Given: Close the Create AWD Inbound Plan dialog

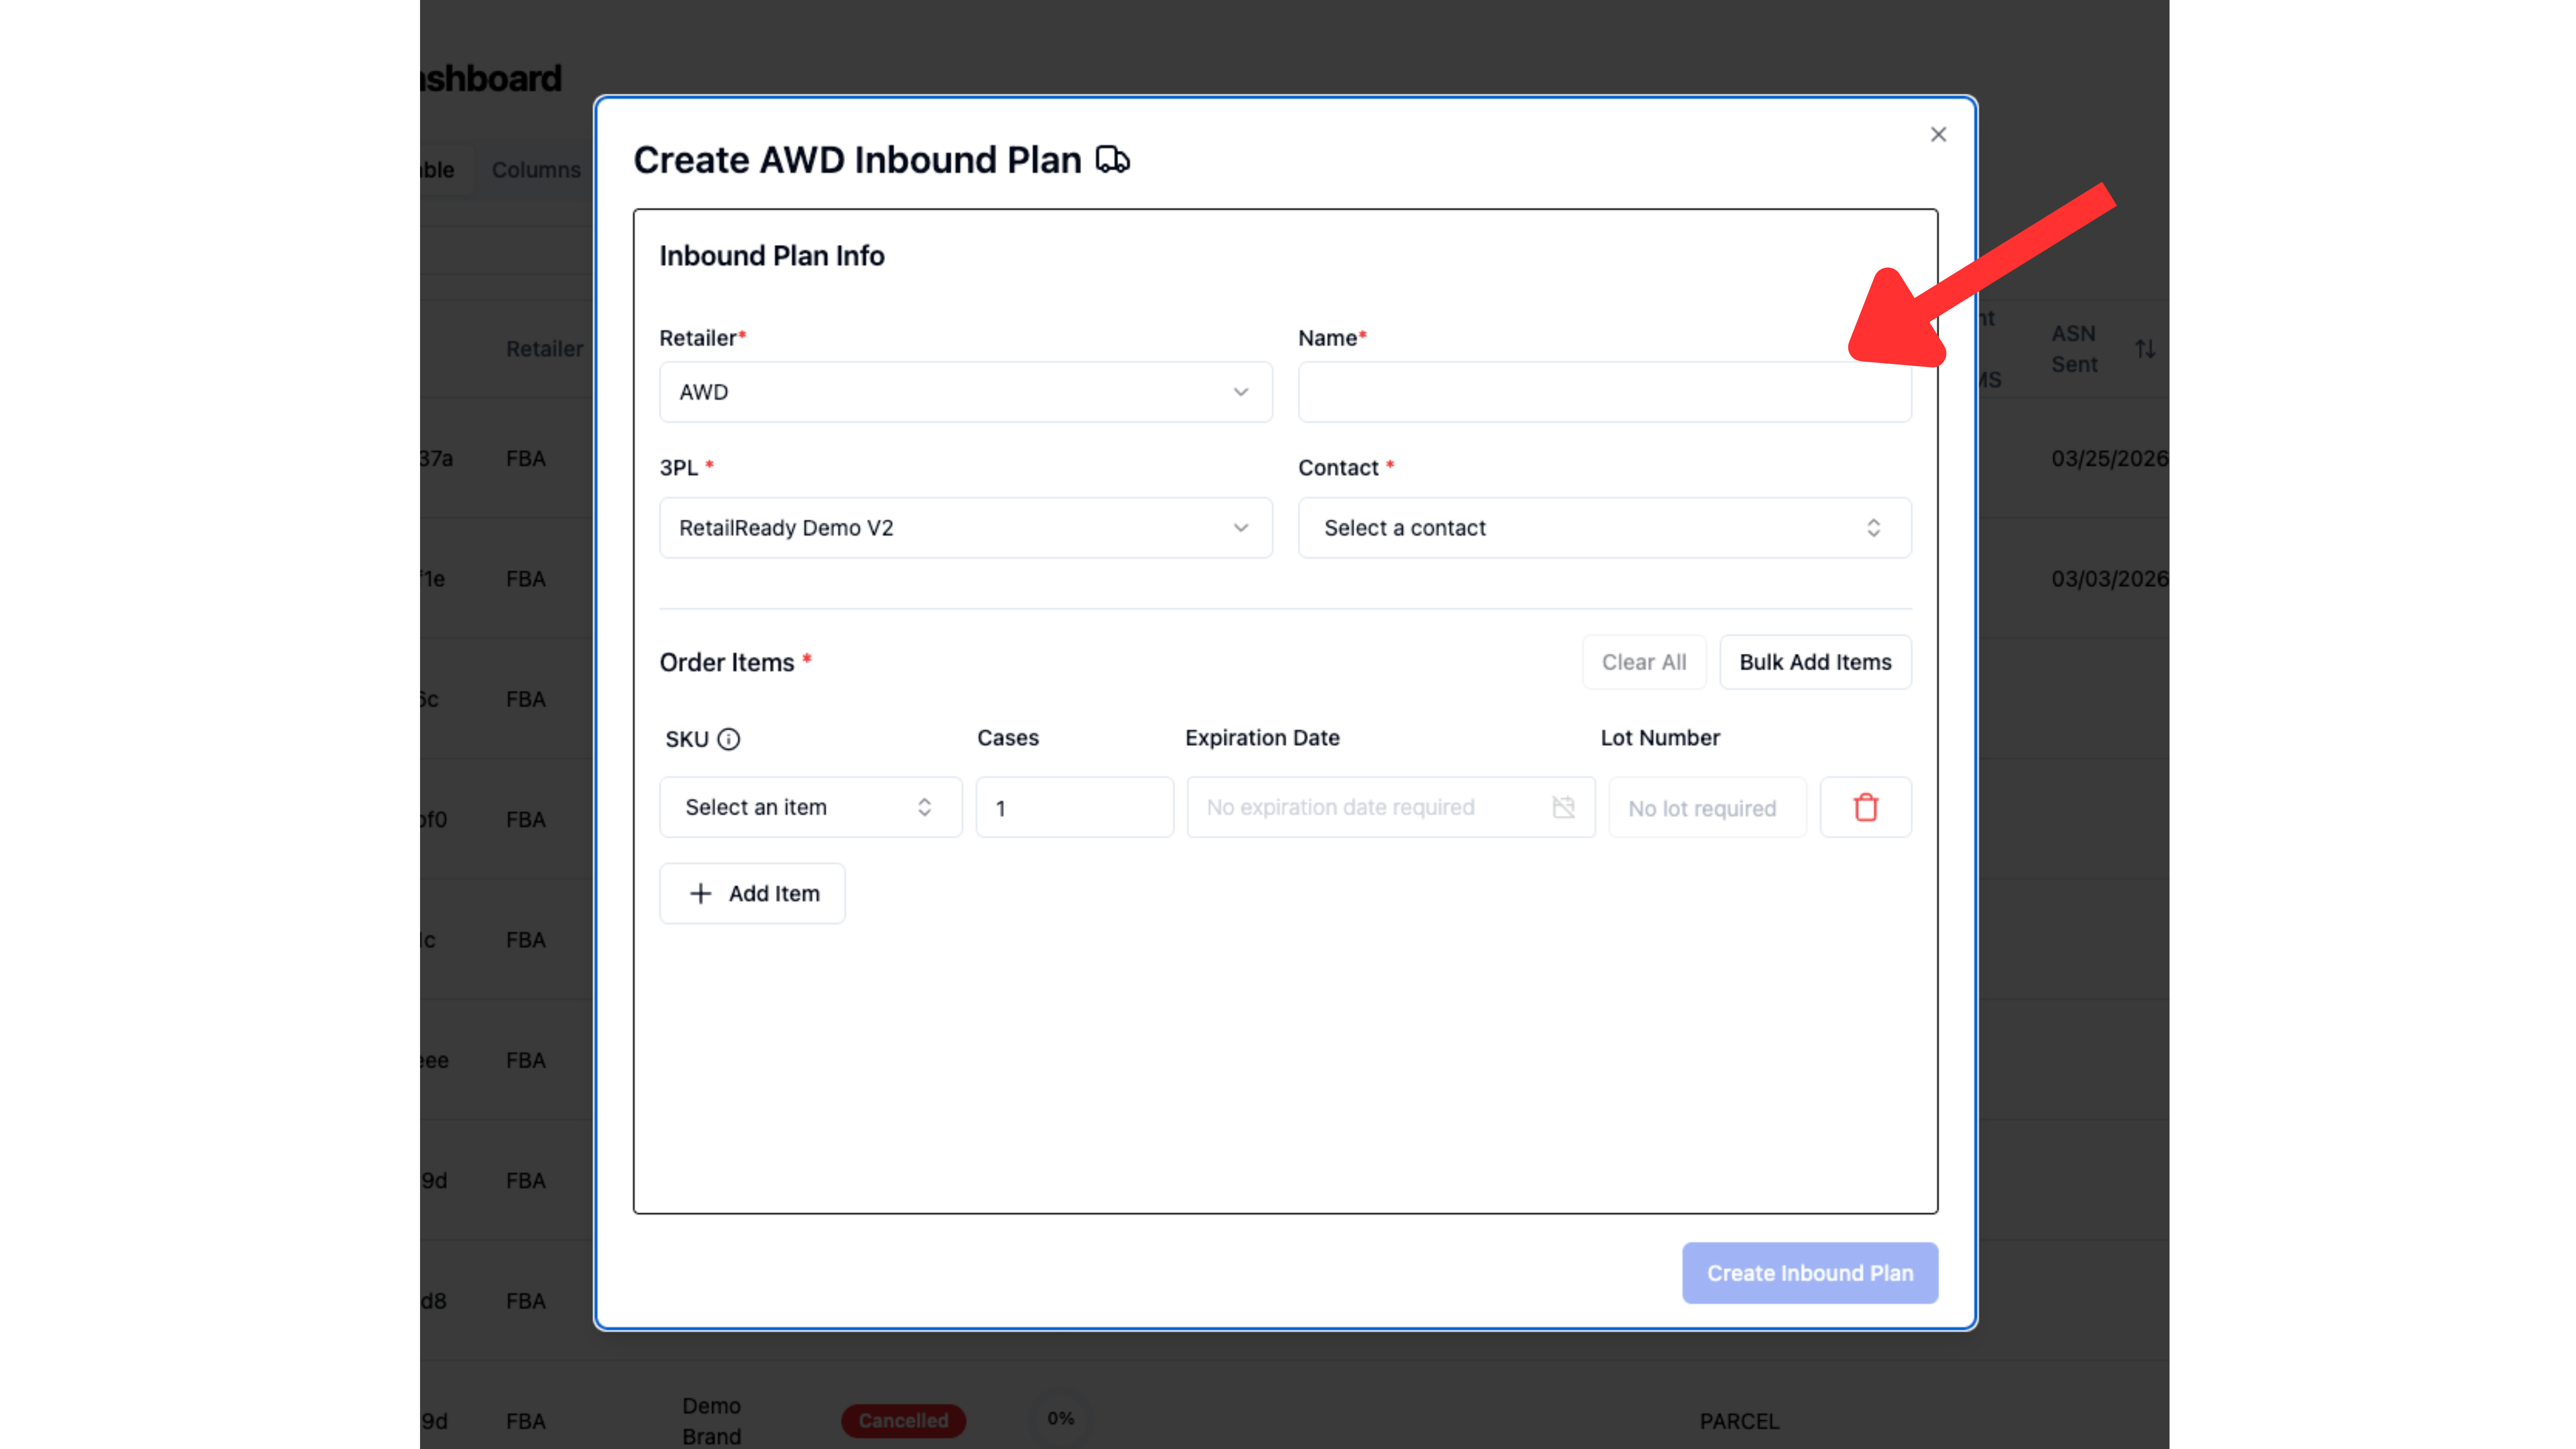Looking at the screenshot, I should click(x=1938, y=134).
